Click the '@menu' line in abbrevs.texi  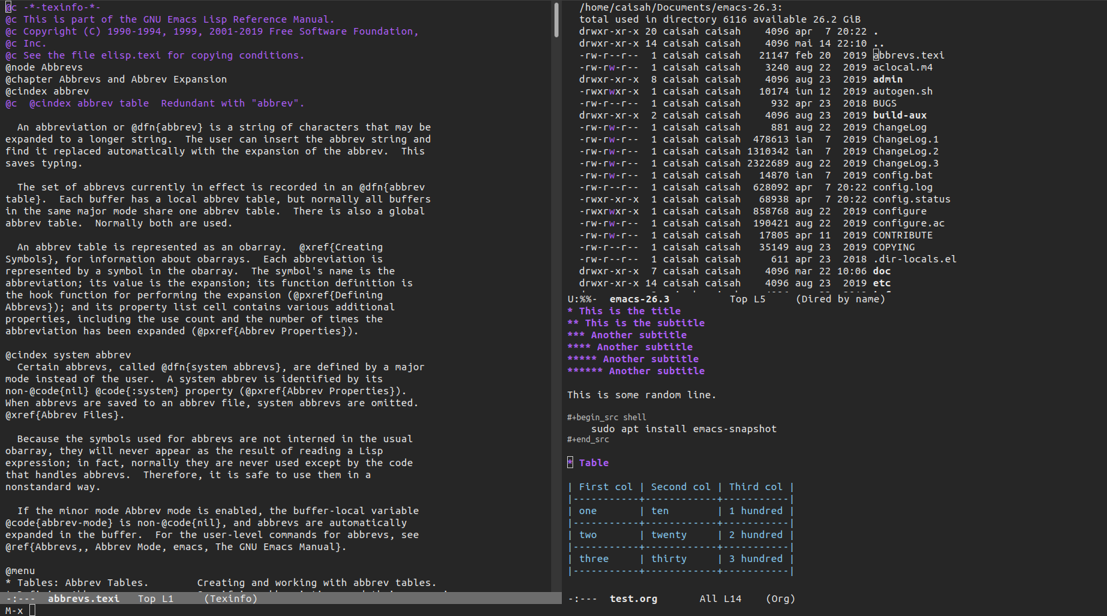(20, 571)
